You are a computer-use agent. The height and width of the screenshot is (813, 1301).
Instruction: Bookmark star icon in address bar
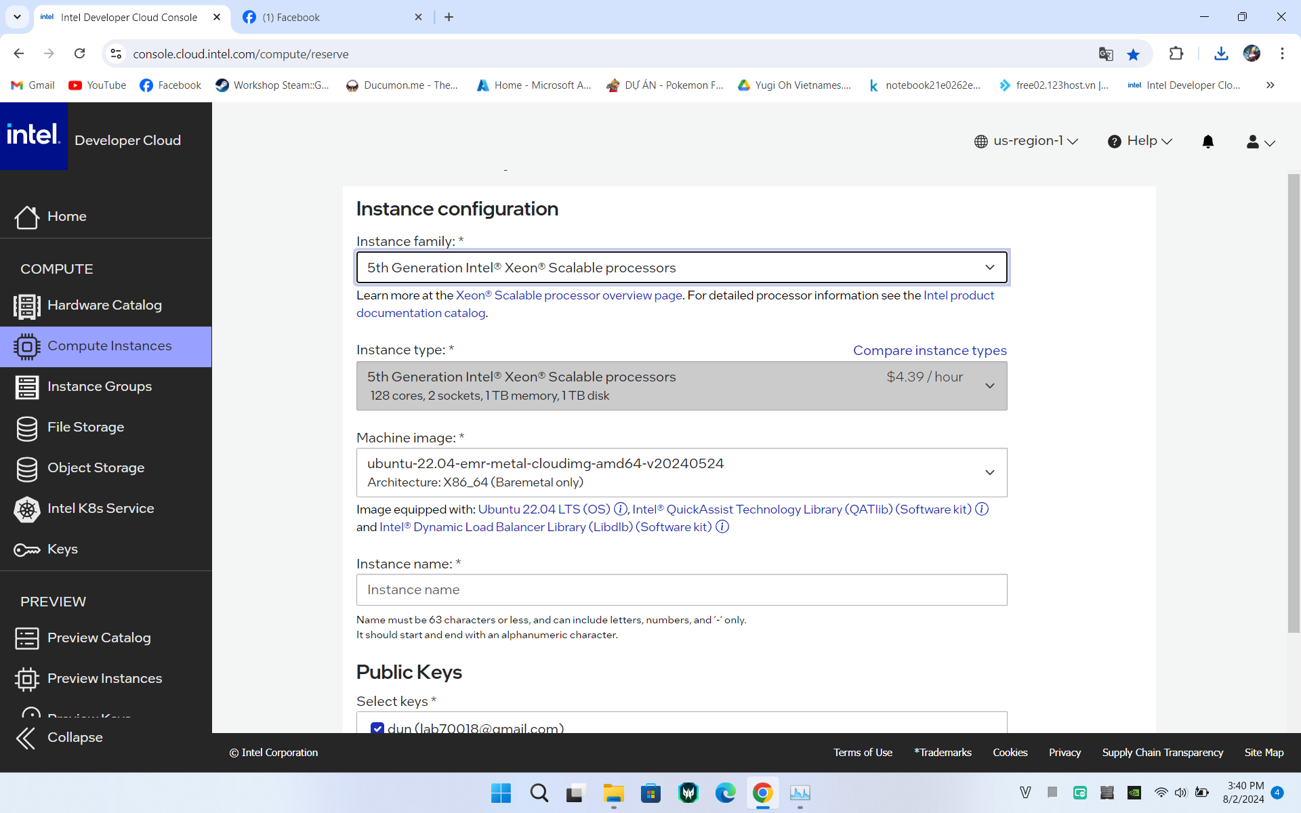(1133, 54)
